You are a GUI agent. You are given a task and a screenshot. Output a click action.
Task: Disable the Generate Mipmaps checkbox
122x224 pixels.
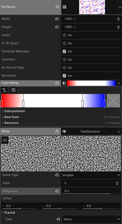coord(64,51)
